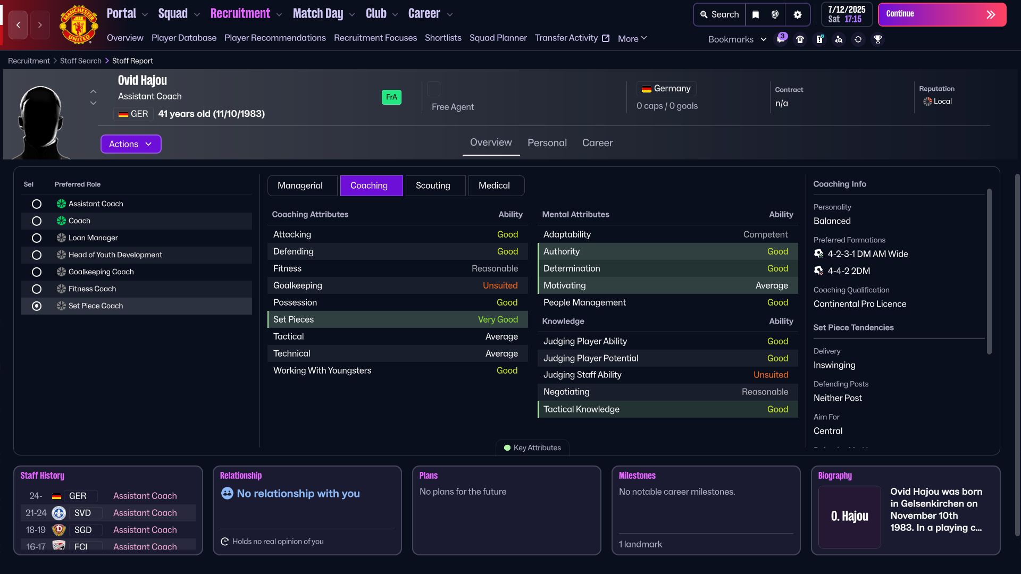
Task: Click the Manchester United club badge
Action: 79,24
